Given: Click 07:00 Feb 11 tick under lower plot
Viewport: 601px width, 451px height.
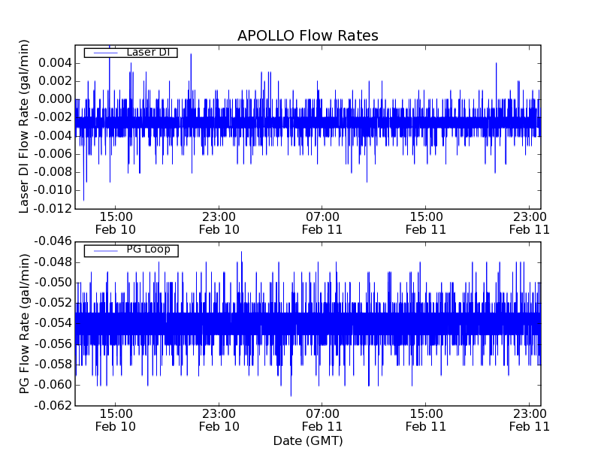Looking at the screenshot, I should click(322, 419).
